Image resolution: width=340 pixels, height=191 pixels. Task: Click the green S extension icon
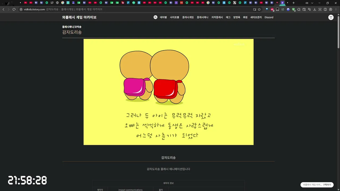(283, 9)
